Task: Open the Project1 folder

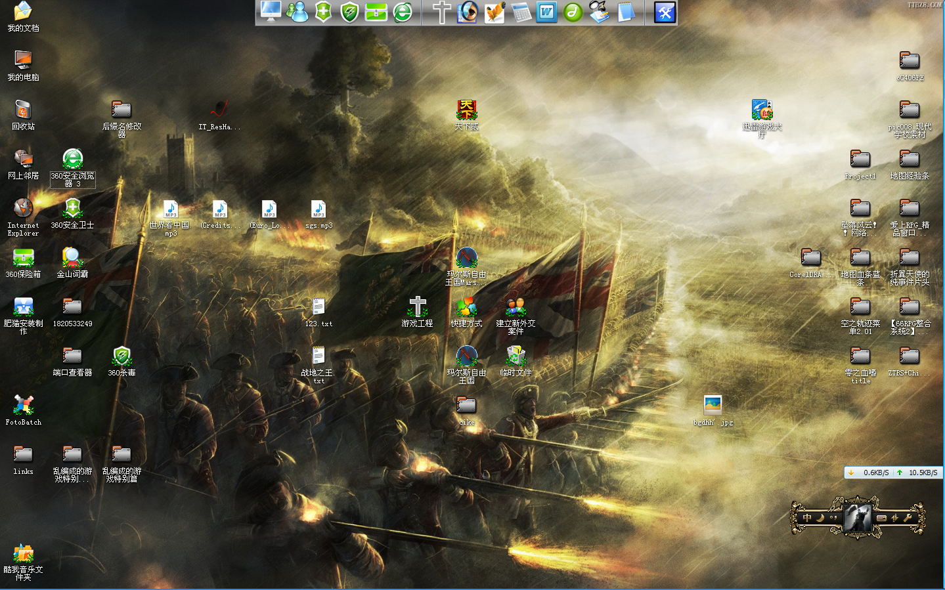Action: click(x=860, y=165)
